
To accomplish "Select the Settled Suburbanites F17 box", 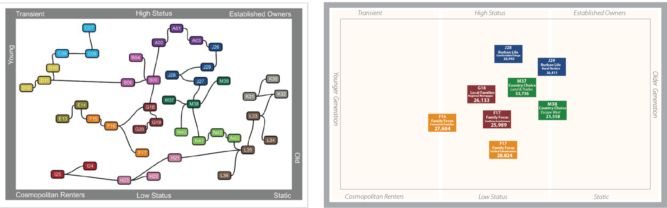I will 503,150.
